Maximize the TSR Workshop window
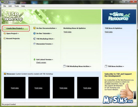Screen dimensions: 138x107 (128, 2)
